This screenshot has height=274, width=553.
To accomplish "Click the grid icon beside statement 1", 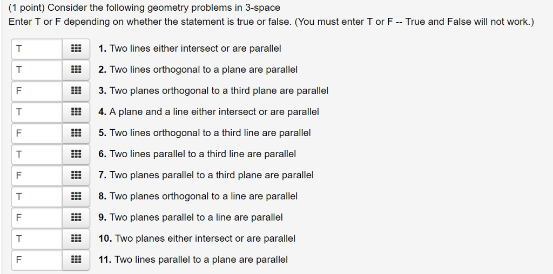I will tap(76, 49).
